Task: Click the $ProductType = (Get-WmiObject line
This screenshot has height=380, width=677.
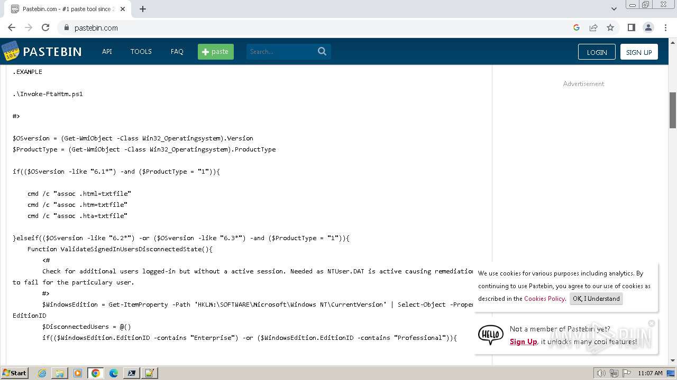Action: click(x=144, y=149)
